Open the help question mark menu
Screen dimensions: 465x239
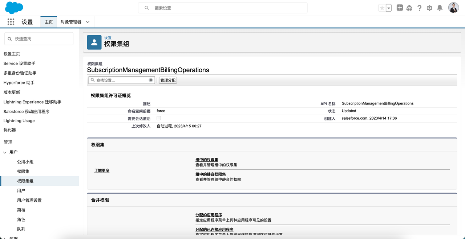pyautogui.click(x=420, y=8)
